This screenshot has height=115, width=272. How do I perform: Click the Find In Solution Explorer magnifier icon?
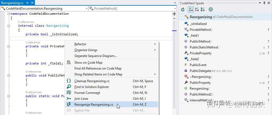tap(69, 87)
